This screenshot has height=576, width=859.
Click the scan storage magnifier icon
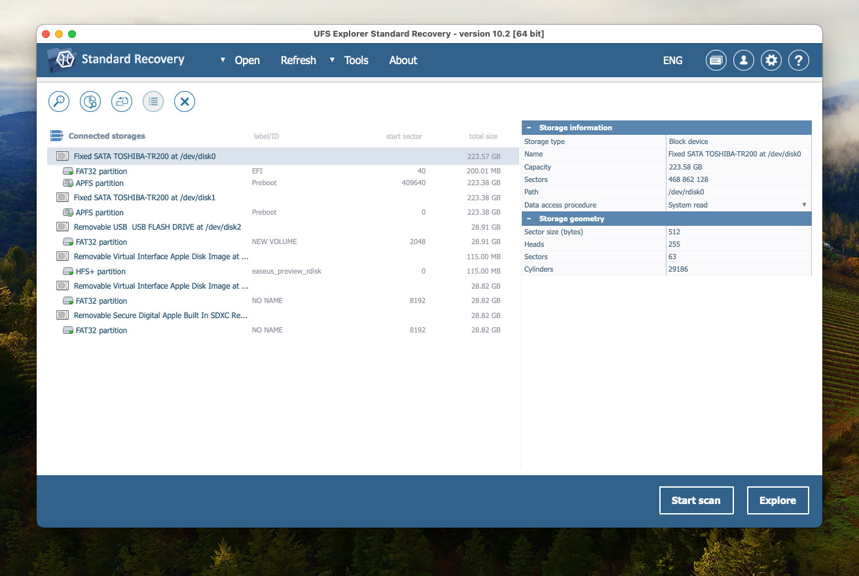pyautogui.click(x=59, y=101)
